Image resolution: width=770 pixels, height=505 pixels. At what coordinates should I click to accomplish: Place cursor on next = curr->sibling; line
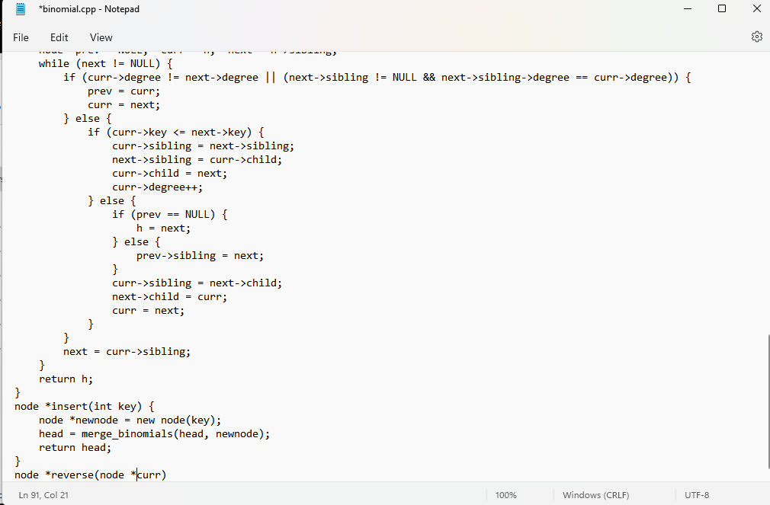click(x=126, y=351)
